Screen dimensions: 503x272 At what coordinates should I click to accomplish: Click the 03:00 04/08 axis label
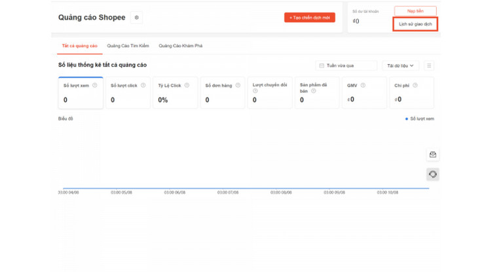pyautogui.click(x=68, y=192)
